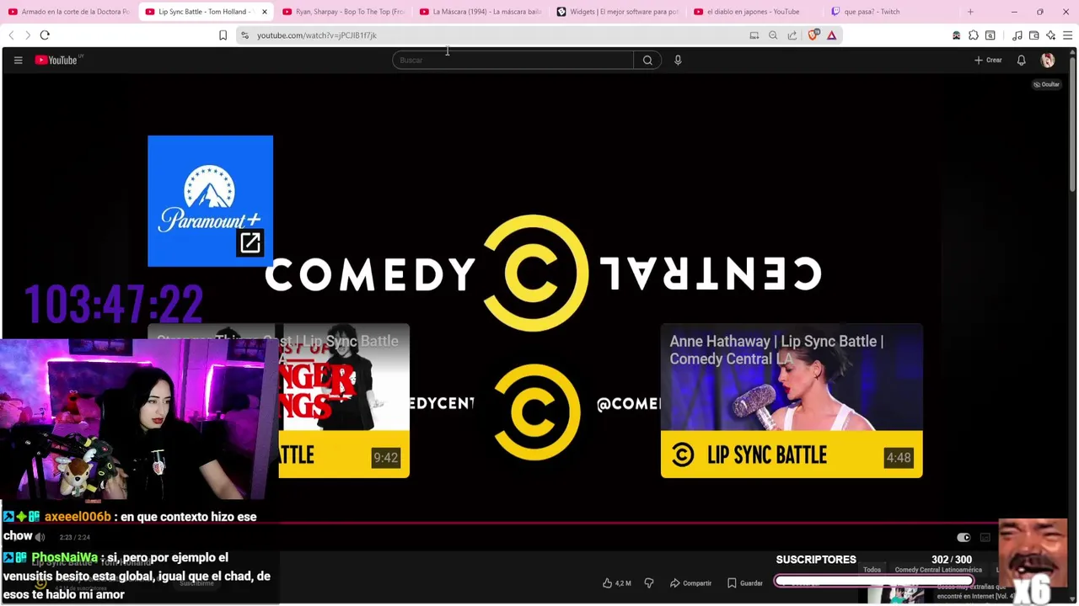Viewport: 1079px width, 606px height.
Task: Open the account avatar menu
Action: 1048,60
